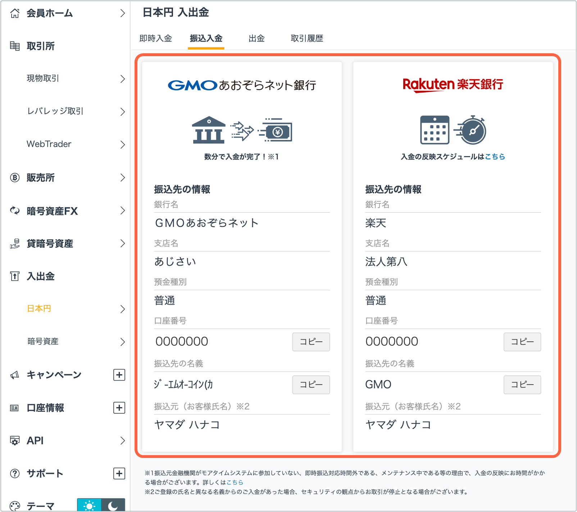Click the bank-to-yen transfer illustration

[x=242, y=130]
